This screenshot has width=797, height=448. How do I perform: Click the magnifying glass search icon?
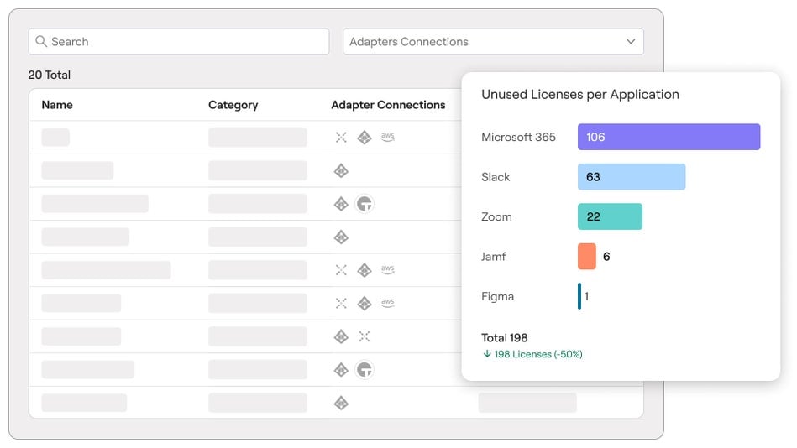(41, 42)
